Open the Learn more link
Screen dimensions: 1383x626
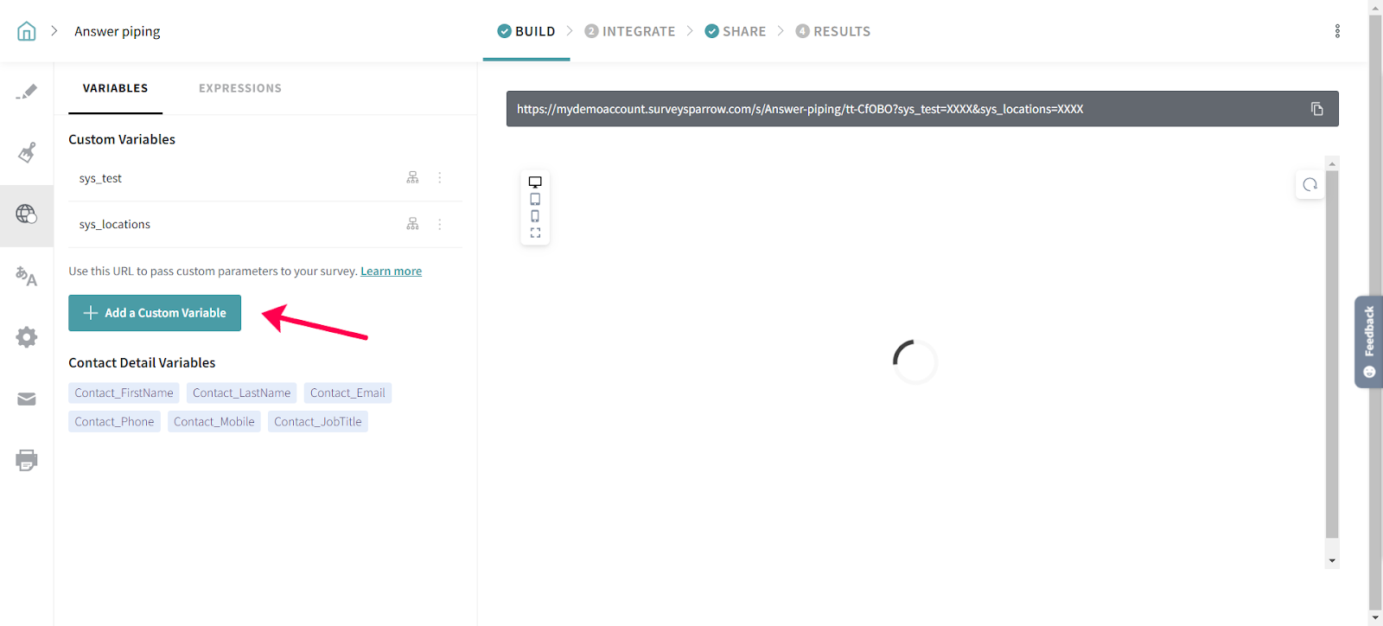click(x=391, y=271)
